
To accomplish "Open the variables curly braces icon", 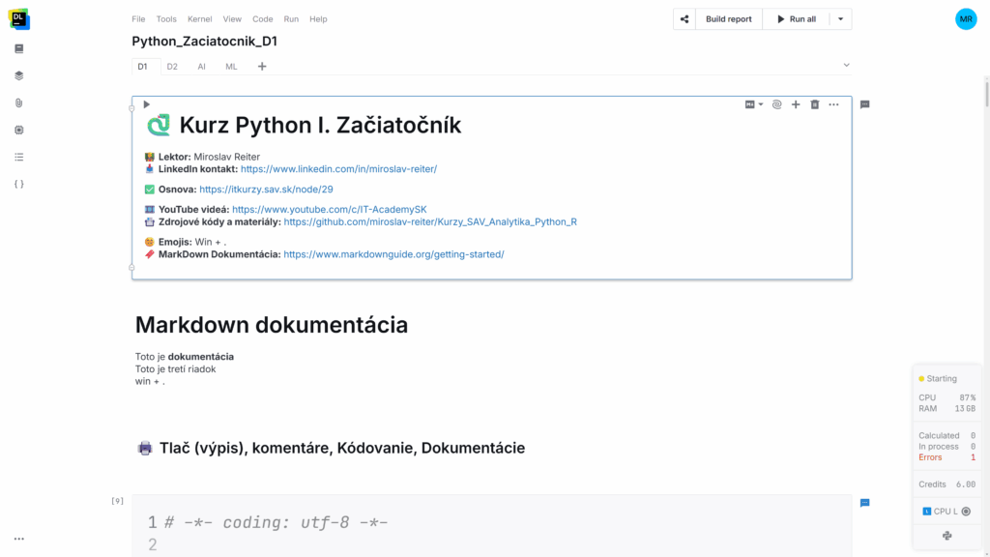I will pyautogui.click(x=19, y=185).
